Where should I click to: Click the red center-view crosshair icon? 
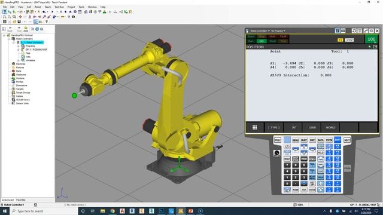tap(20, 17)
